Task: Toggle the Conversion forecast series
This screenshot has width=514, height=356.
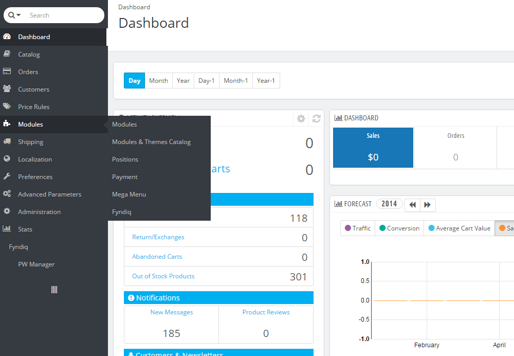Action: click(399, 228)
